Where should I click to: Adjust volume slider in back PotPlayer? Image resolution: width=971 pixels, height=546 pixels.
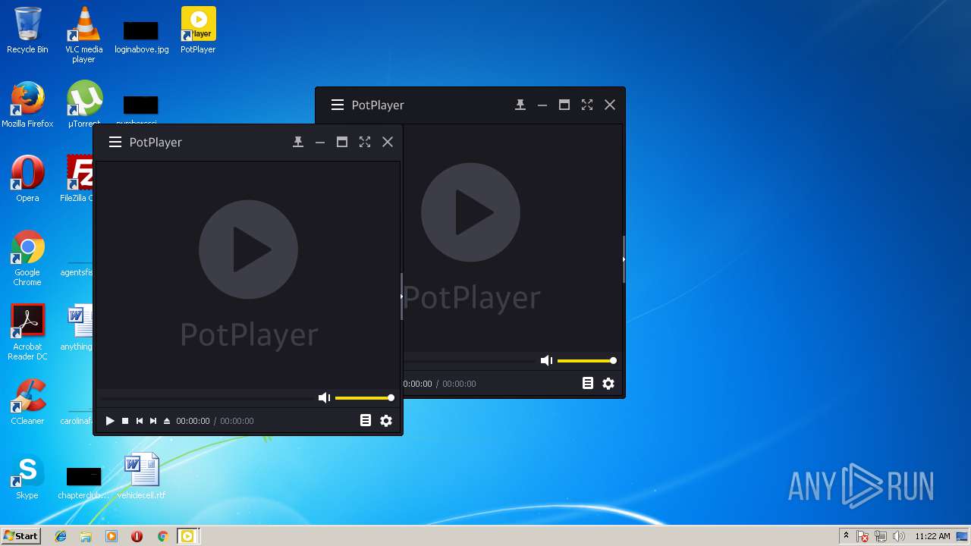click(x=586, y=360)
